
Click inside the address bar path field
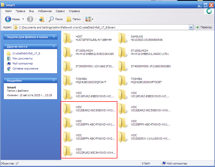pos(101,27)
